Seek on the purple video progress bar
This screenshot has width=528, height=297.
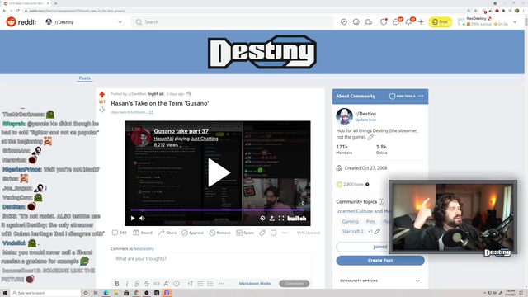[x=218, y=210]
